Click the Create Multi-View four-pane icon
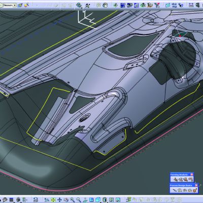203x203 pixels. tap(91, 200)
